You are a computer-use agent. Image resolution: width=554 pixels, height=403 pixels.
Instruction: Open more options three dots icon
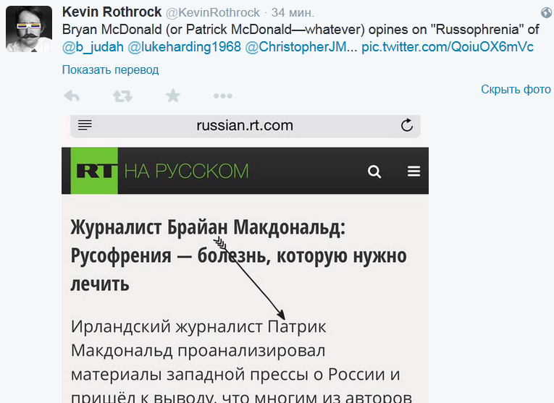(x=223, y=96)
